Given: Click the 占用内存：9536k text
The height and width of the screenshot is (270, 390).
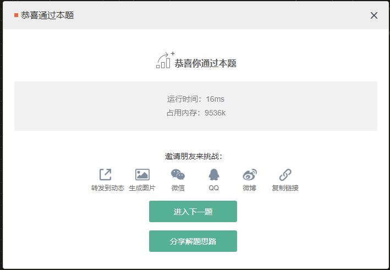Looking at the screenshot, I should [196, 113].
